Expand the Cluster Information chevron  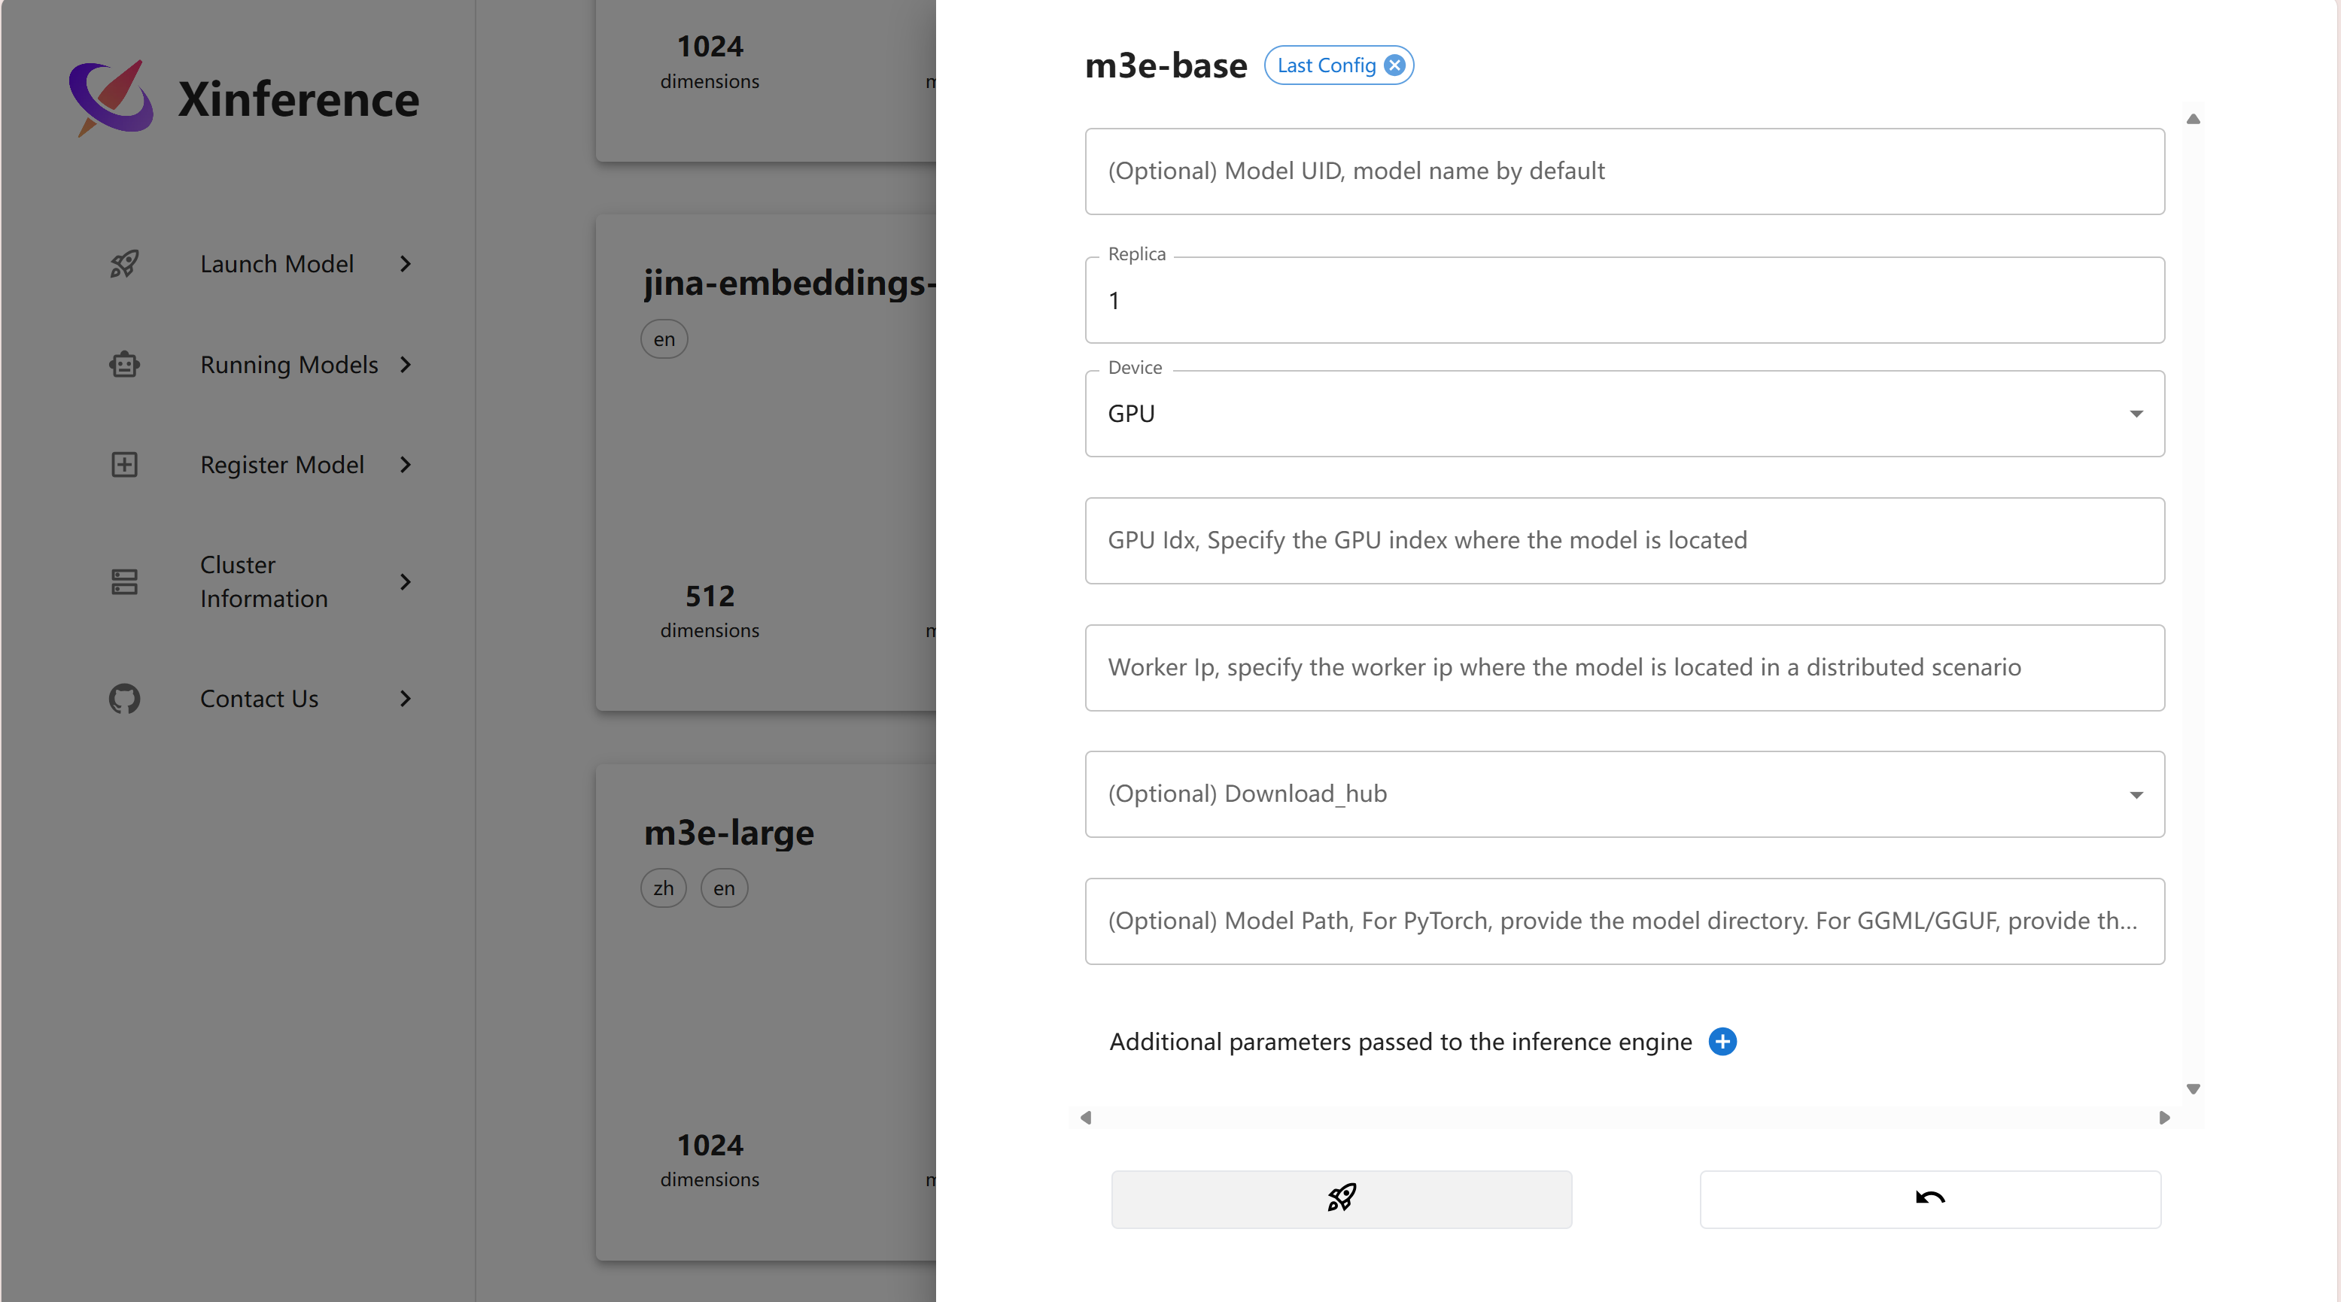(406, 581)
